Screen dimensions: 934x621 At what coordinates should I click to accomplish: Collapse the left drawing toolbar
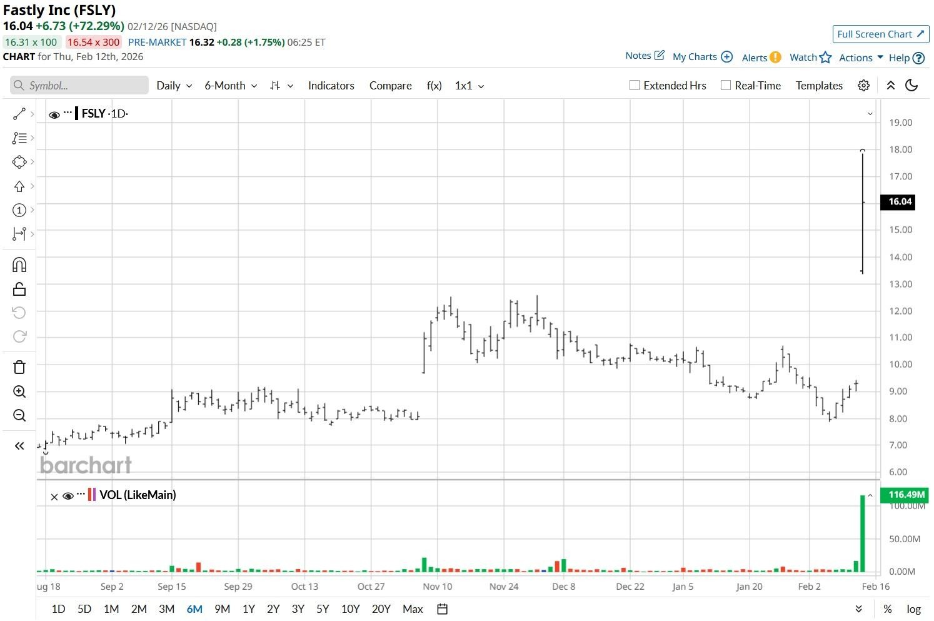coord(19,446)
